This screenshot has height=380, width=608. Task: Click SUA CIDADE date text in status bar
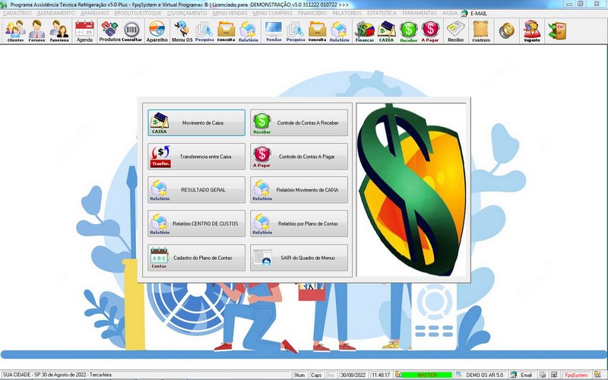(x=57, y=375)
